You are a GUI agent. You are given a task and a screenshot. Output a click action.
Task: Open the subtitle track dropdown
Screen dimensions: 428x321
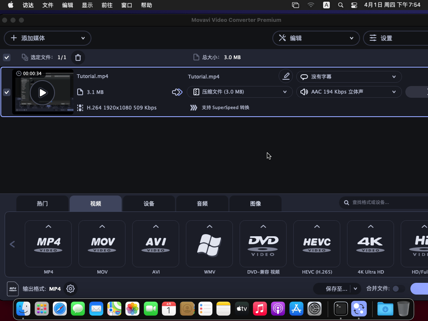349,77
